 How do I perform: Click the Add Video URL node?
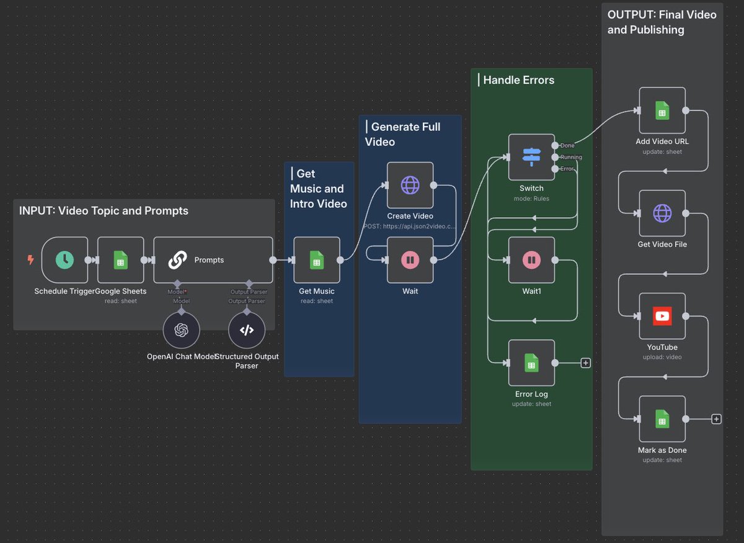[x=662, y=110]
